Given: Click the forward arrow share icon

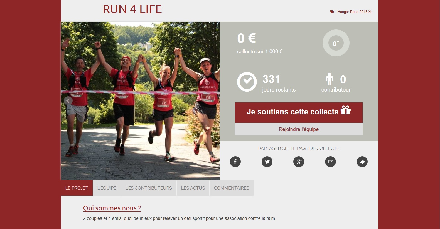Looking at the screenshot, I should [x=362, y=162].
